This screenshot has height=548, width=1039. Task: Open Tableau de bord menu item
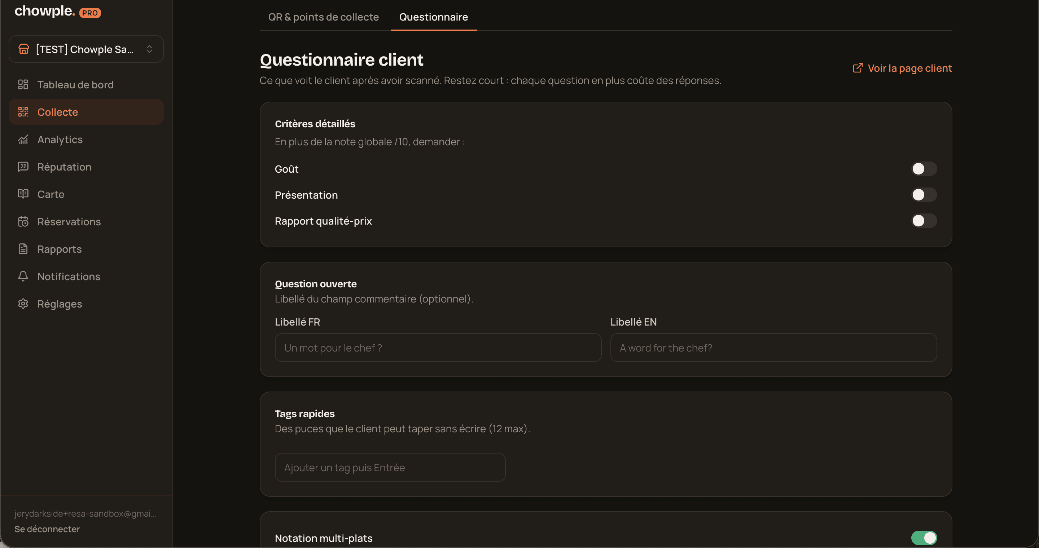86,85
